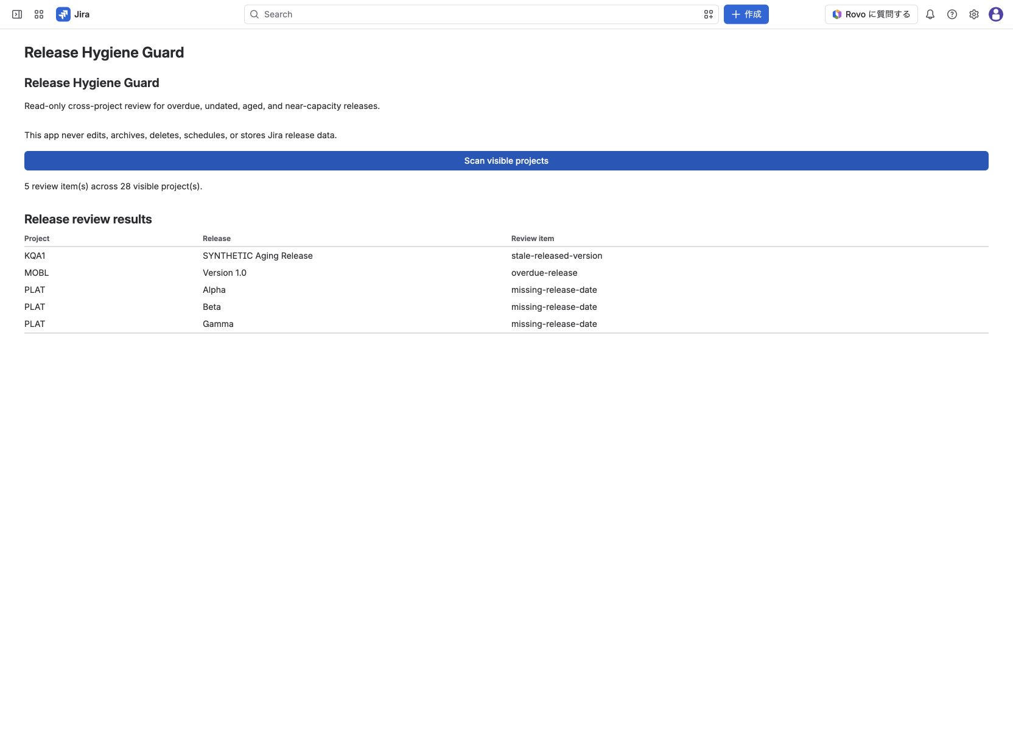The height and width of the screenshot is (747, 1013).
Task: Open the user profile avatar
Action: (996, 14)
